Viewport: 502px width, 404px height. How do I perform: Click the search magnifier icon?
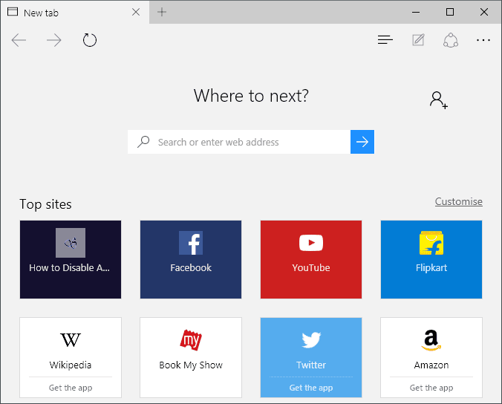[143, 142]
